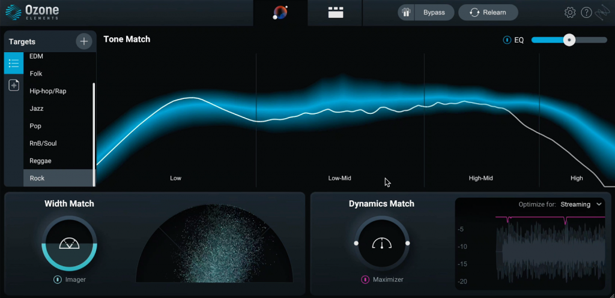The image size is (615, 298).
Task: Switch to the modules detailed view icon
Action: pyautogui.click(x=336, y=13)
